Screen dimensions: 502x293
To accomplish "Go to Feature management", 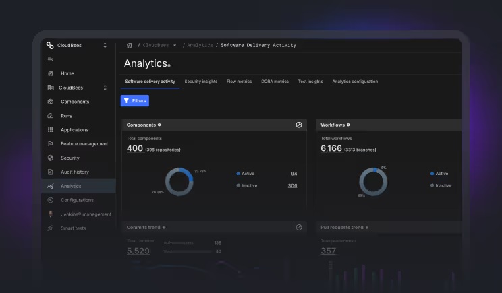I will 84,143.
